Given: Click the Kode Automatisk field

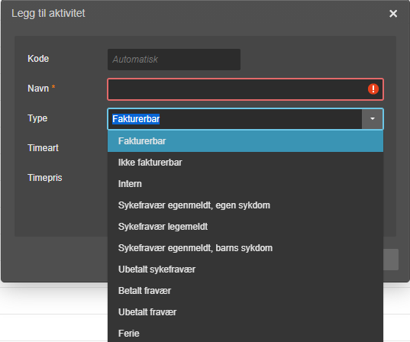Looking at the screenshot, I should pos(174,60).
